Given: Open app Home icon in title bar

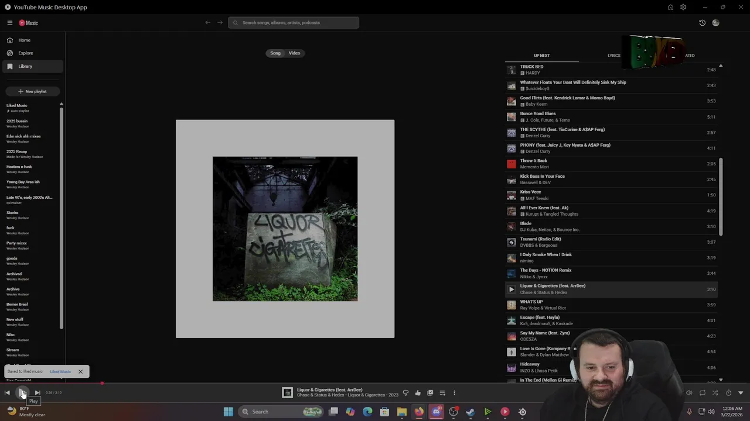Looking at the screenshot, I should [x=670, y=7].
